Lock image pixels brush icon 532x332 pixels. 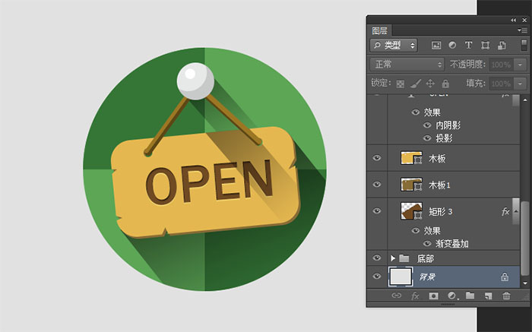click(x=415, y=84)
